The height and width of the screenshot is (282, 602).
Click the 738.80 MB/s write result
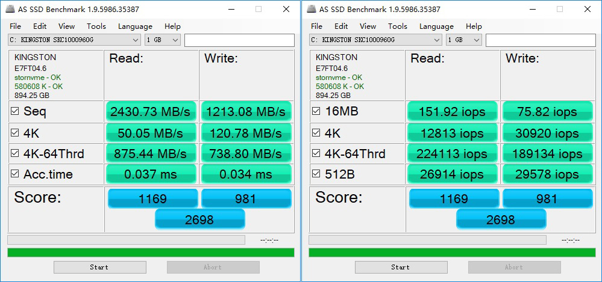246,154
